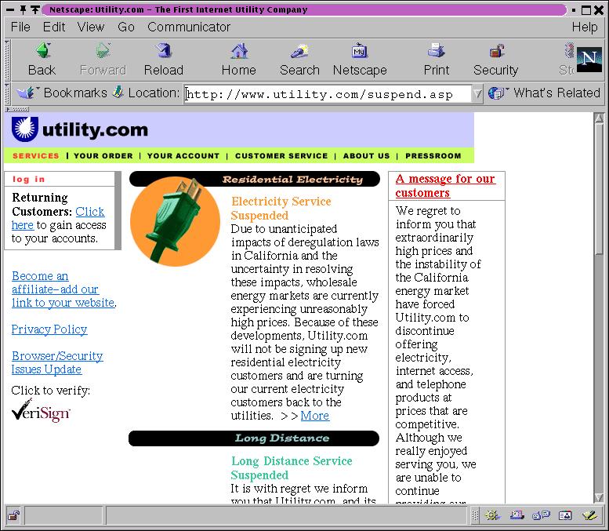Open the 'Become an affiliate' link
This screenshot has height=531, width=609.
click(63, 289)
